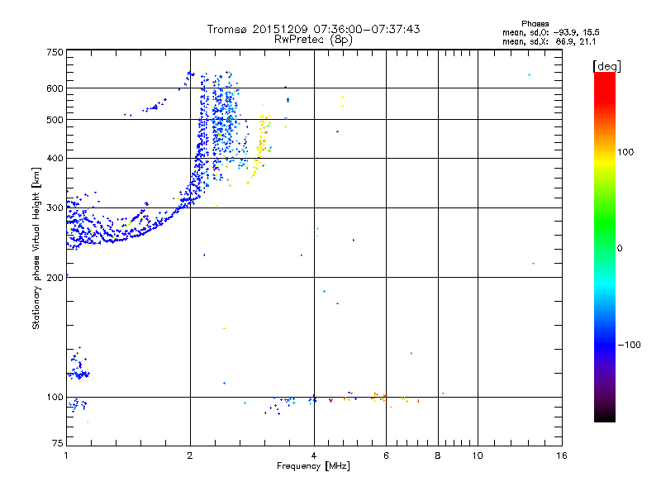Click the y-axis tick label '750'
This screenshot has width=661, height=496.
click(55, 52)
